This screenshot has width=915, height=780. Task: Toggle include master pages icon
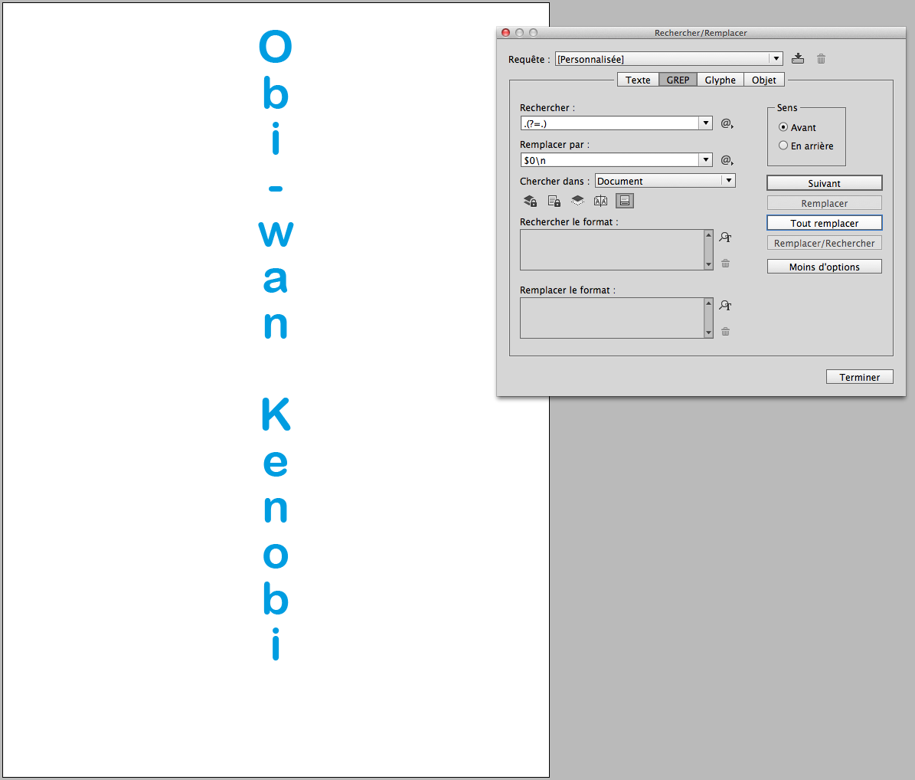click(600, 201)
